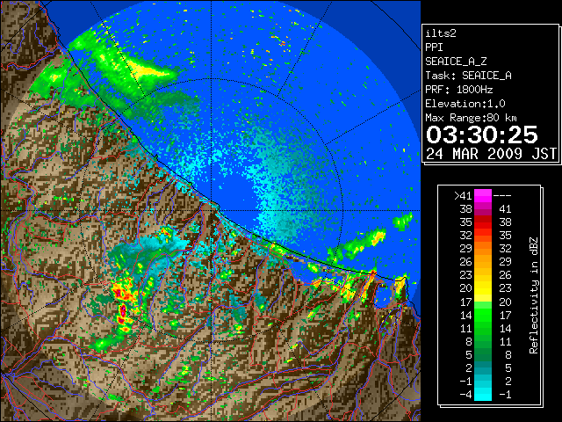The image size is (562, 422).
Task: Click the 'SEAICE_A_Z' product name
Action: 456,62
